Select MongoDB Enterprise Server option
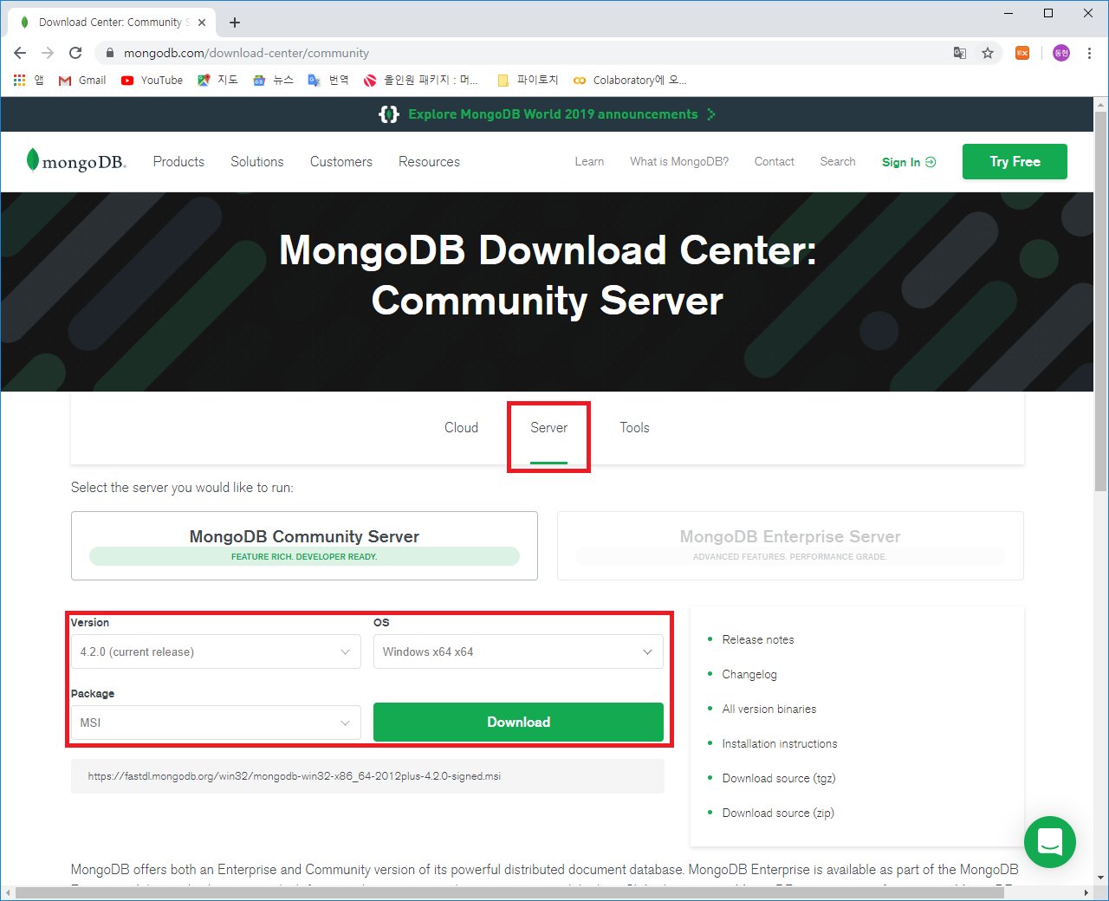Screen dimensions: 1109x901 pos(790,546)
